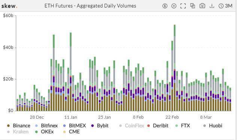Image resolution: width=237 pixels, height=140 pixels.
Task: Take a chart snapshot with camera icon
Action: (202, 6)
